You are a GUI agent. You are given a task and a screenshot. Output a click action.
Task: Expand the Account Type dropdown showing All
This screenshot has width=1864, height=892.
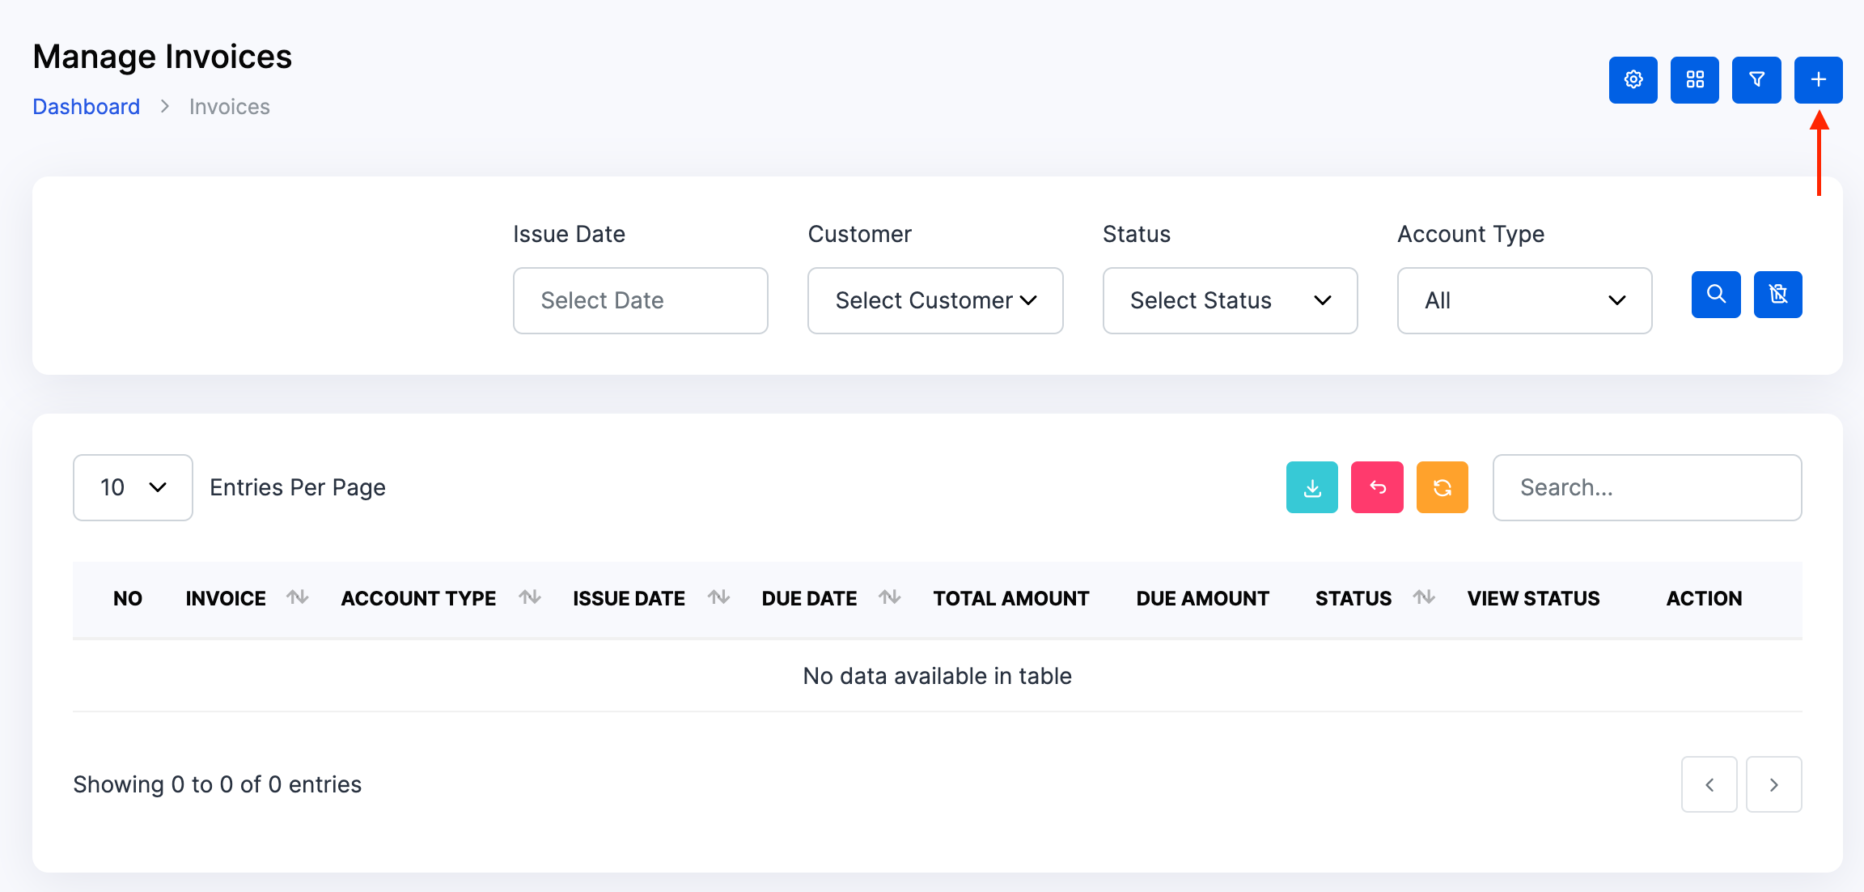click(1523, 300)
